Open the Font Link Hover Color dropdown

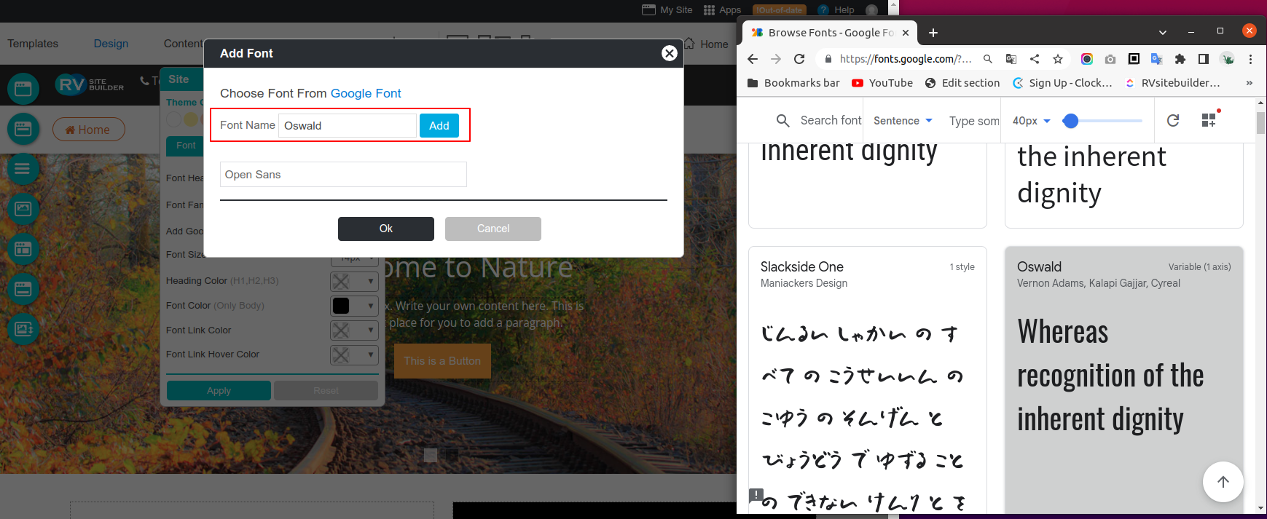click(354, 354)
